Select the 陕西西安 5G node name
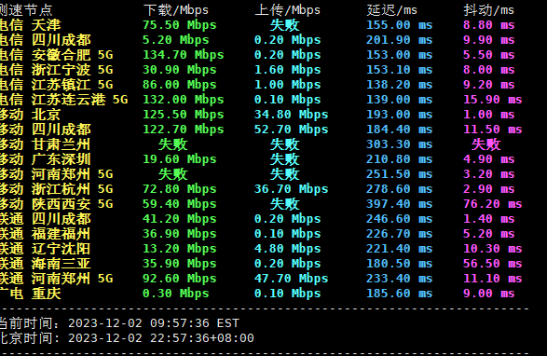Image resolution: width=547 pixels, height=356 pixels. pyautogui.click(x=72, y=204)
